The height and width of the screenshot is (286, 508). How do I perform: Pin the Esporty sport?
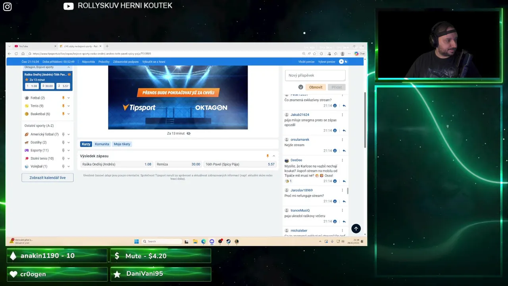(63, 150)
